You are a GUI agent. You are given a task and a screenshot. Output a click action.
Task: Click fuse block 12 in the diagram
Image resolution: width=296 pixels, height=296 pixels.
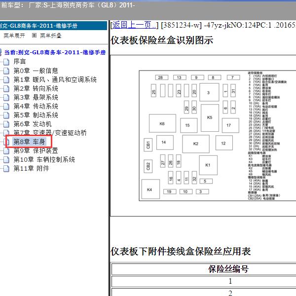click(224, 143)
